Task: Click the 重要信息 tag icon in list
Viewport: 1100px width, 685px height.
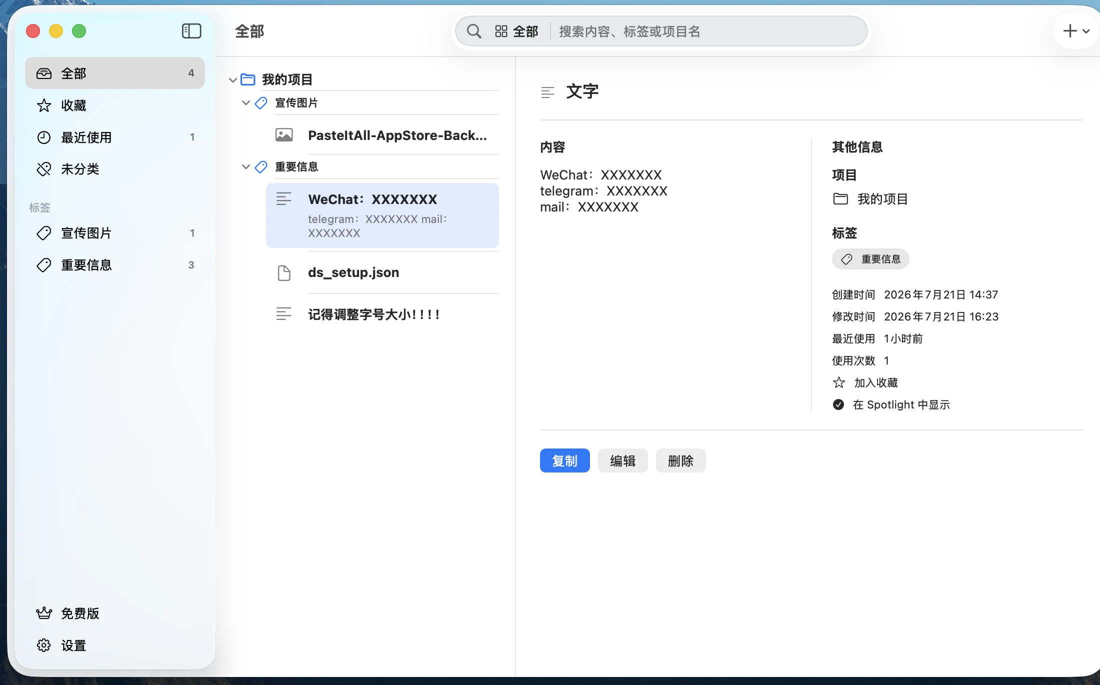Action: [261, 166]
